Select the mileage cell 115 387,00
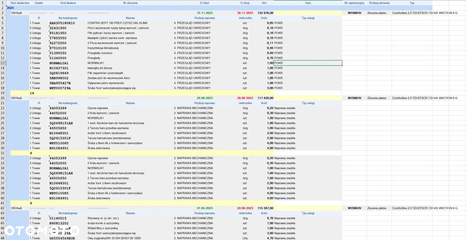This screenshot has height=240, width=466. tap(266, 208)
